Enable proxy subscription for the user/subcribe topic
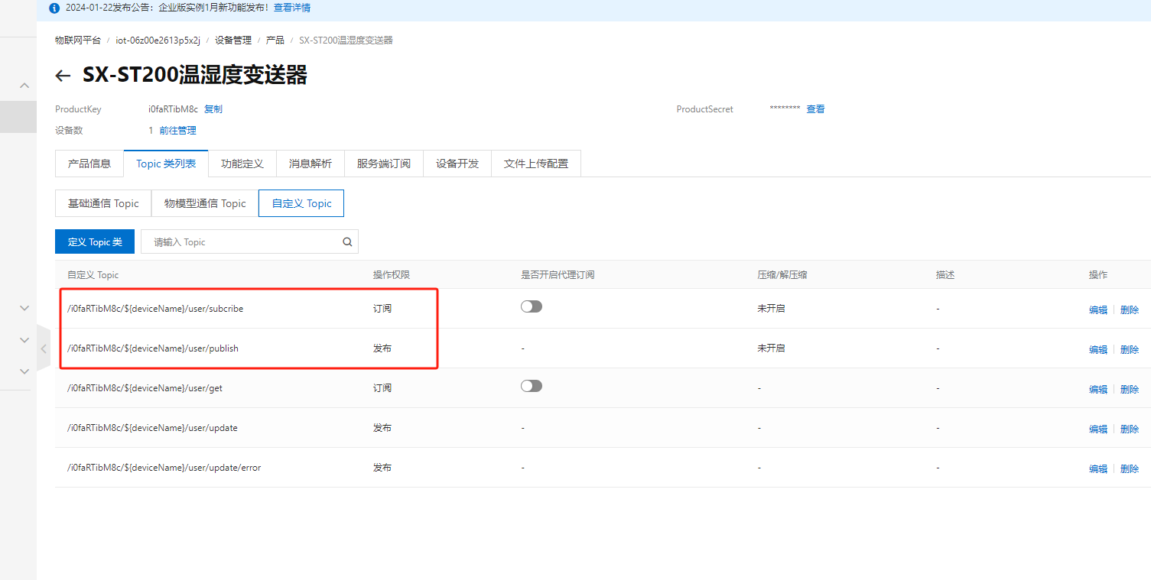Image resolution: width=1151 pixels, height=580 pixels. 531,306
